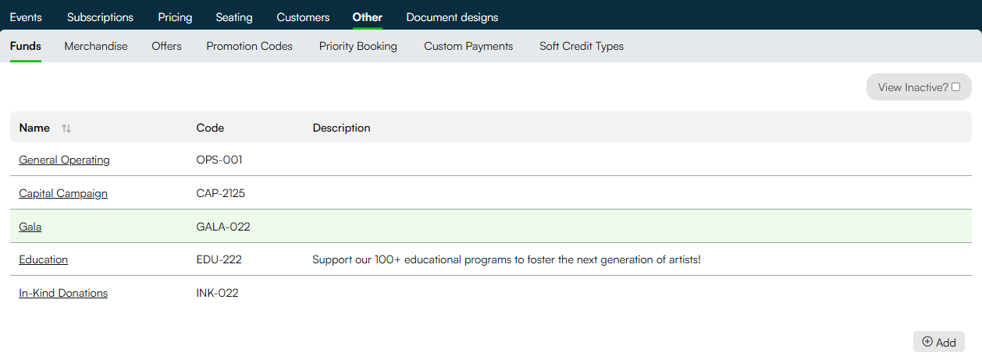Click the Code column header
The width and height of the screenshot is (982, 363).
click(x=210, y=128)
